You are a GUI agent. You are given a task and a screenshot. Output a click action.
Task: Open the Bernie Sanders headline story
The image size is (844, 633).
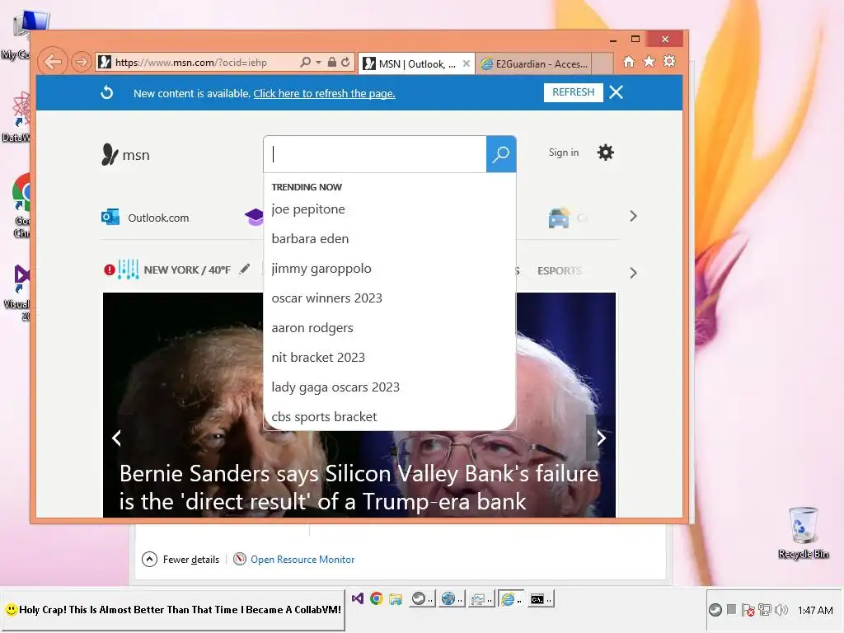pos(359,488)
